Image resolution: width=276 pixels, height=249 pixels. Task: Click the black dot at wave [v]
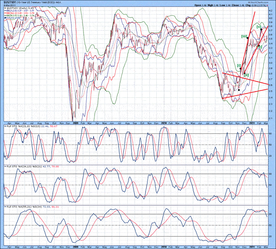point(261,30)
